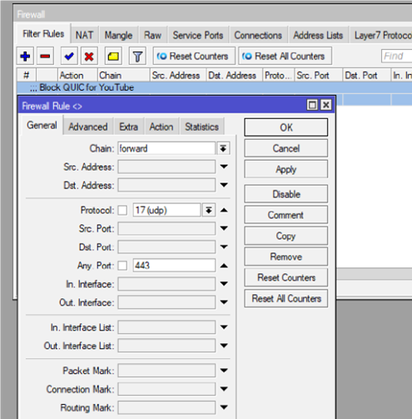412x419 pixels.
Task: Click Reset All Counters in rule dialog
Action: click(286, 298)
